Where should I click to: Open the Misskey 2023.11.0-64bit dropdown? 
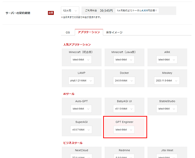click(x=167, y=81)
